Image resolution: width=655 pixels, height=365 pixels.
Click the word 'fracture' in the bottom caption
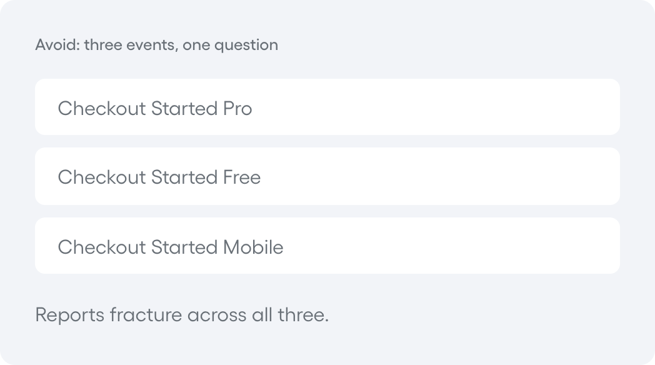pos(146,315)
